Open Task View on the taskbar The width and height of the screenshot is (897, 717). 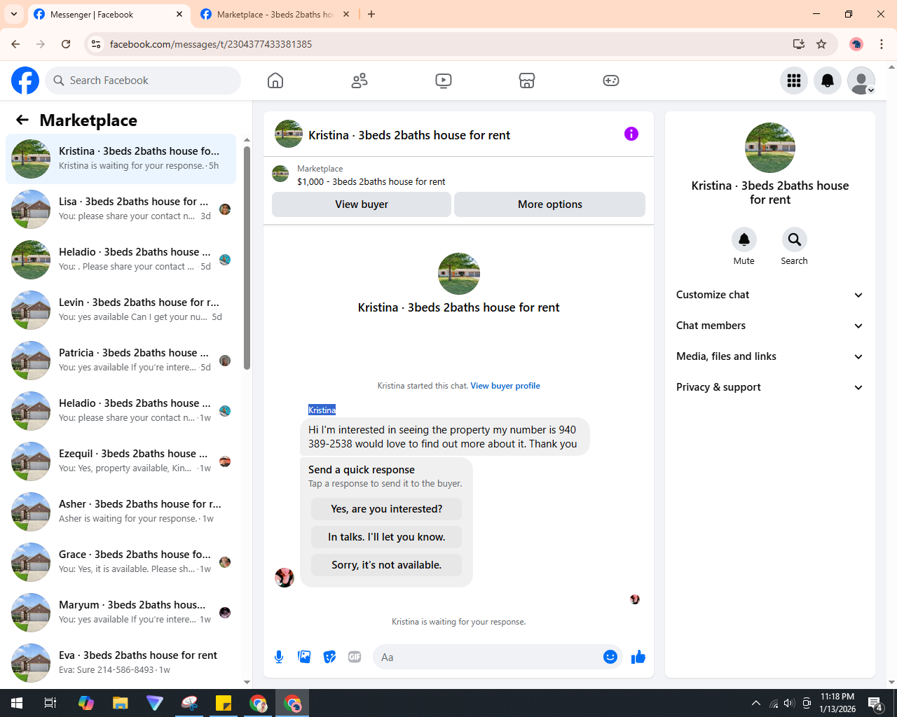point(50,703)
